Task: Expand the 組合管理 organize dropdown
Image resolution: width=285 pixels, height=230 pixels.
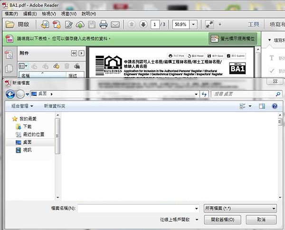Action: pyautogui.click(x=22, y=106)
